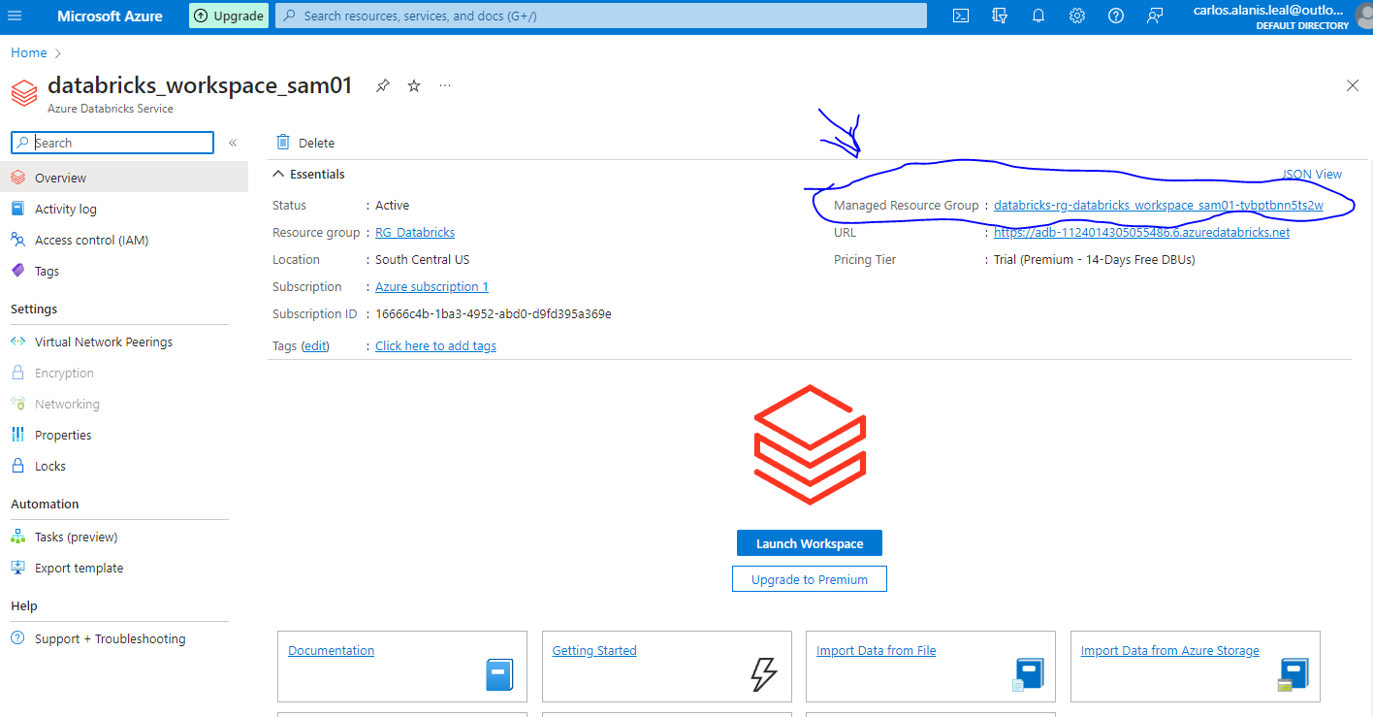Click the large Databricks logo graphic
The width and height of the screenshot is (1373, 717).
[x=810, y=444]
